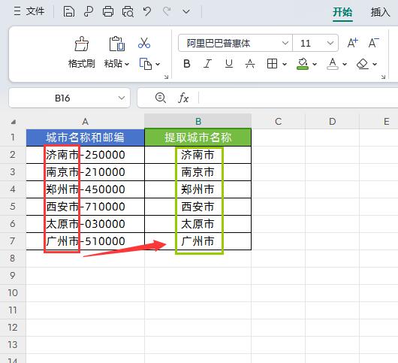Screen dimensions: 398x363
Task: Open the font name dropdown
Action: click(x=285, y=43)
